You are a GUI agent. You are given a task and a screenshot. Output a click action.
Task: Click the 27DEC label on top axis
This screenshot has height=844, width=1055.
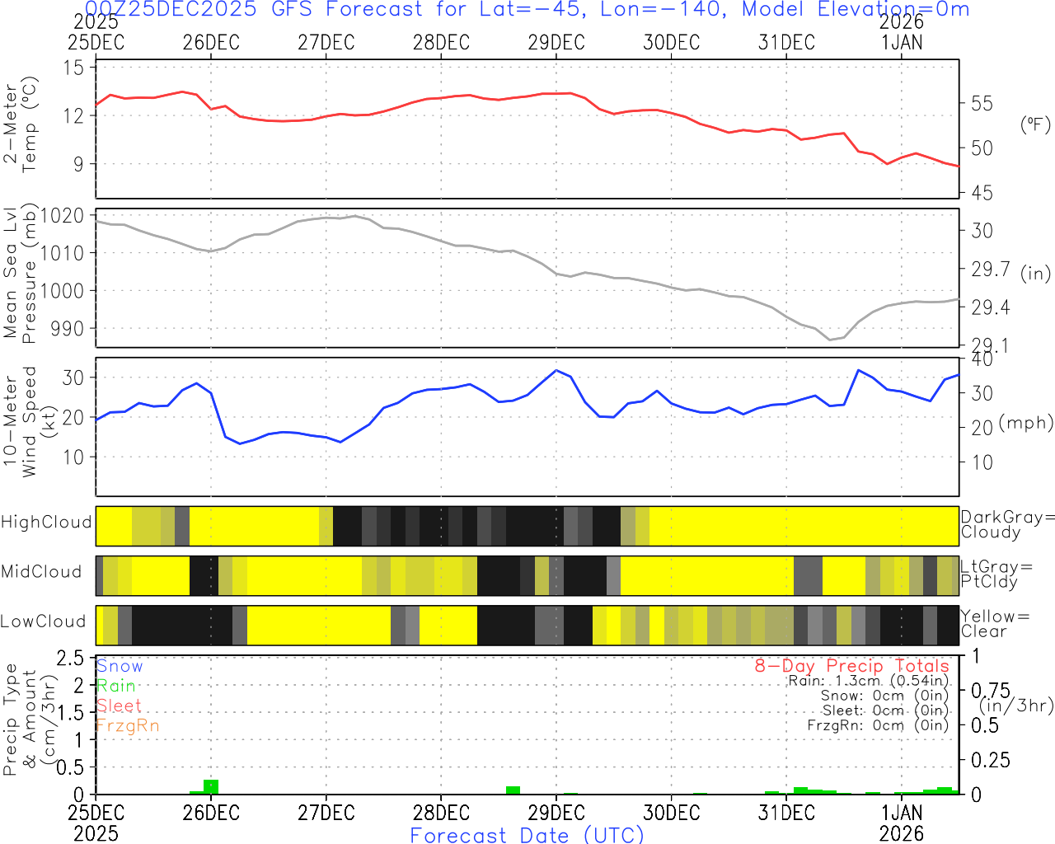[x=326, y=43]
